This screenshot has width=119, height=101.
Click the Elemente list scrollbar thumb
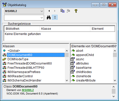tap(115, 55)
